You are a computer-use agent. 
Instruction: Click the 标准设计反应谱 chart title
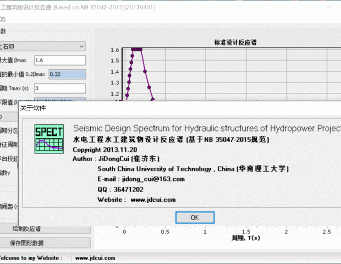238,42
